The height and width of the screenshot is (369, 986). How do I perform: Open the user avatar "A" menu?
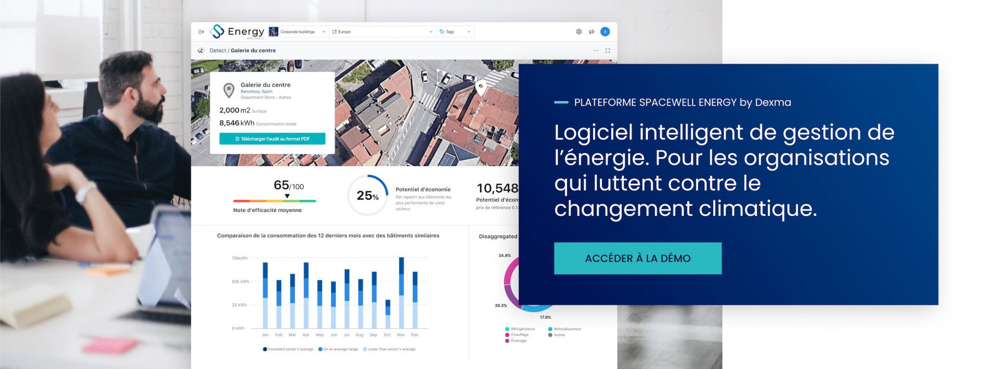(x=605, y=32)
